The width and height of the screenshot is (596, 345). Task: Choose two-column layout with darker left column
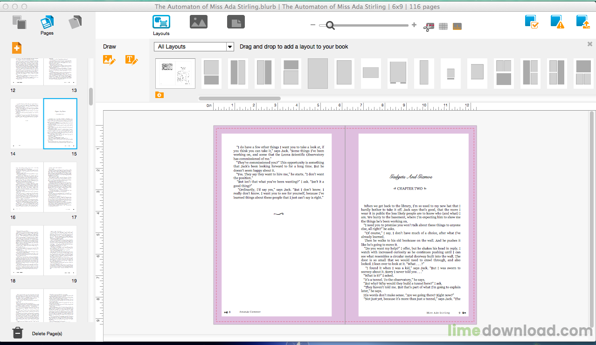238,73
